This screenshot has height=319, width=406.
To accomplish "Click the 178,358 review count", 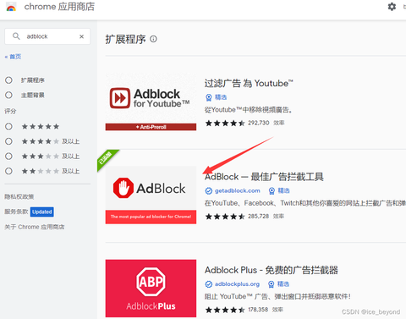I will 258,310.
